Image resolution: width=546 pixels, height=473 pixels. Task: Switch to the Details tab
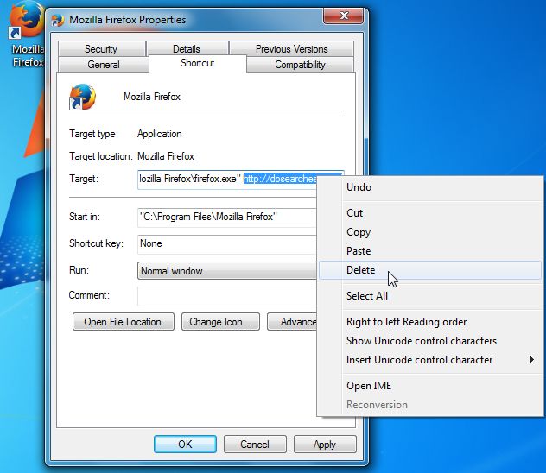tap(187, 49)
